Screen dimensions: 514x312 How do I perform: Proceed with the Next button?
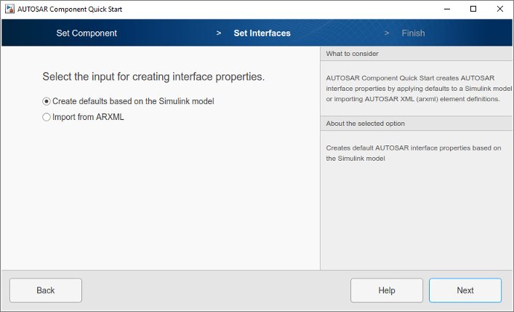(465, 290)
